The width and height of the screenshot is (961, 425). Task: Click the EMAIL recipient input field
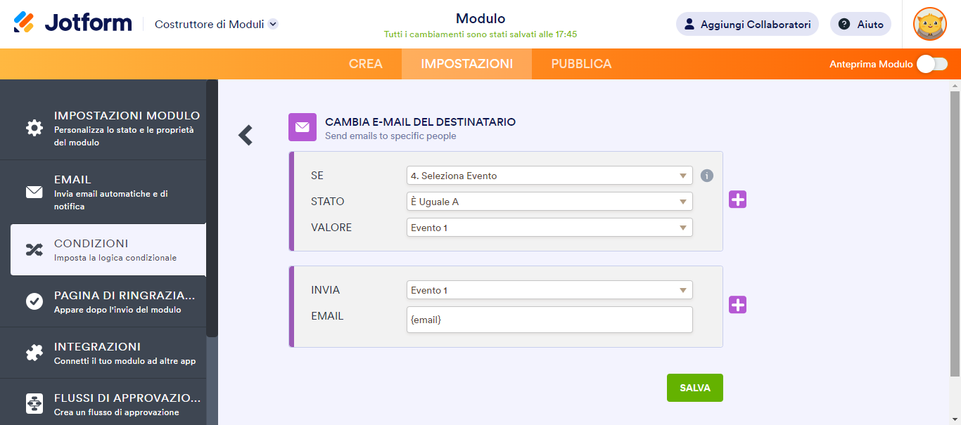pos(549,320)
